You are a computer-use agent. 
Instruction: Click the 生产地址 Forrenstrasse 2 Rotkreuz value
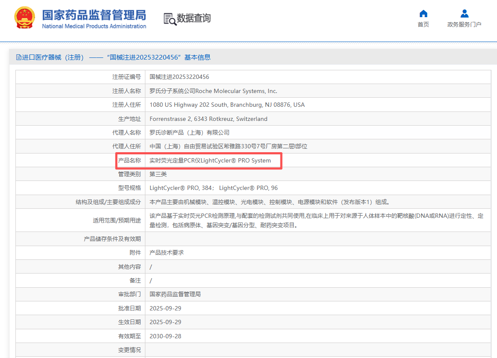point(208,119)
